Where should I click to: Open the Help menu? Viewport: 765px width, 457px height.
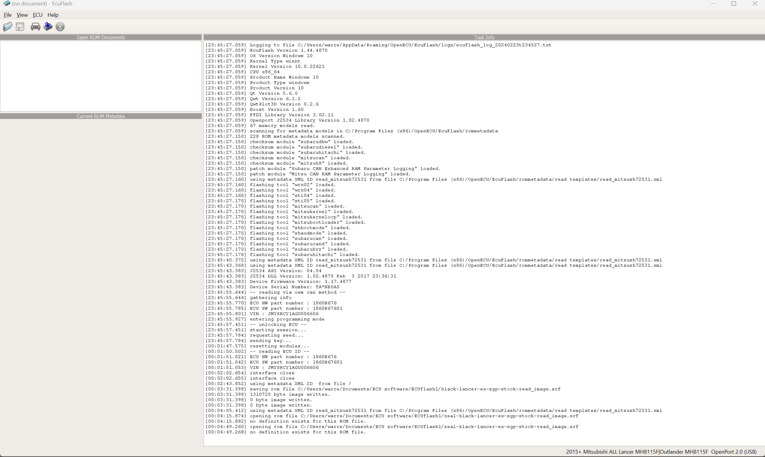point(53,15)
